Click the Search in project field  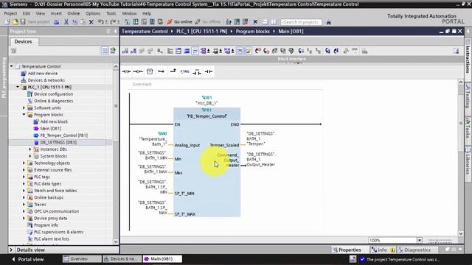(x=301, y=22)
